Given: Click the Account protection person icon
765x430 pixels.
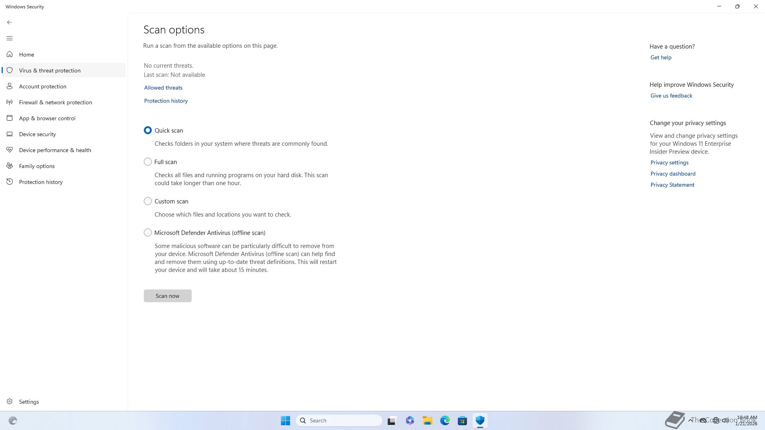Looking at the screenshot, I should [10, 86].
